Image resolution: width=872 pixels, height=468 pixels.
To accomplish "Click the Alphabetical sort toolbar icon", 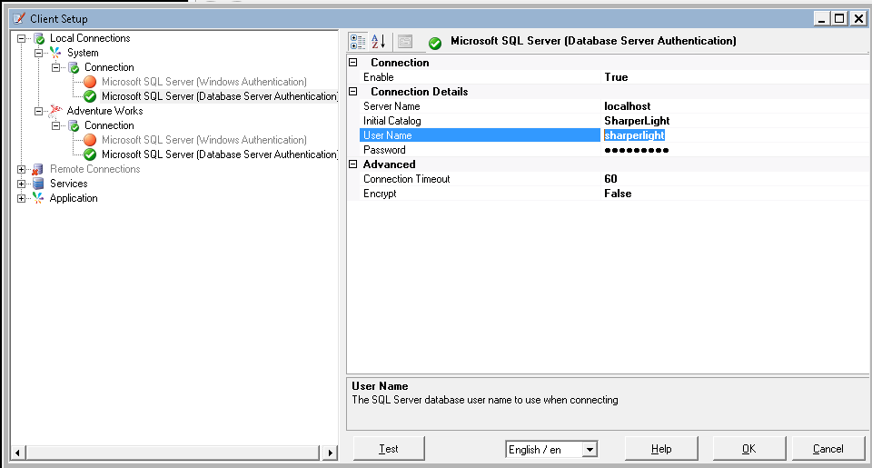I will (x=379, y=41).
